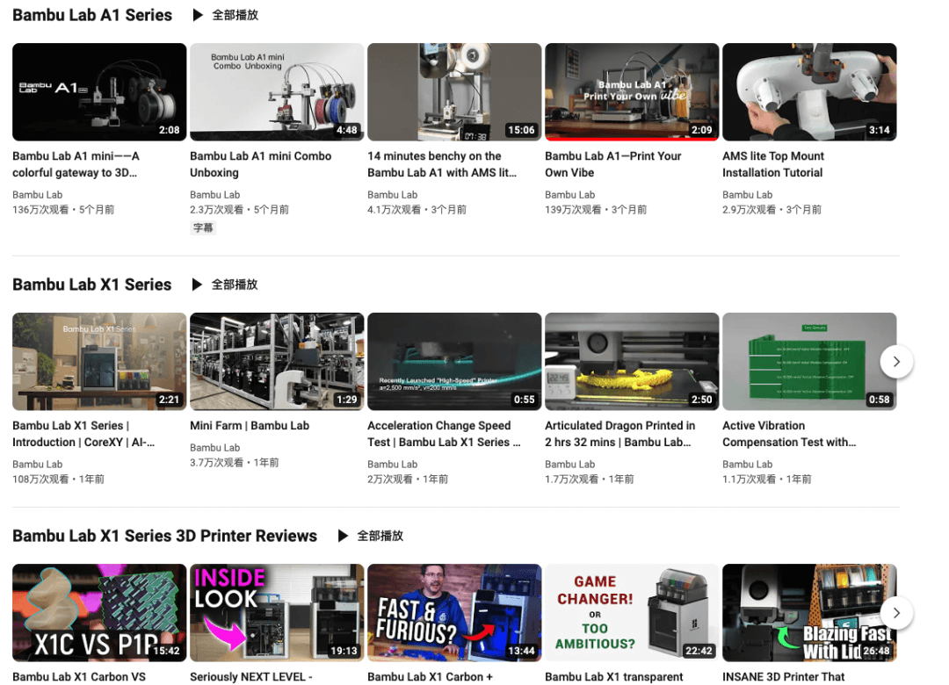Viewport: 949px width, 685px height.
Task: Open the AMS lite Top Mount thumbnail
Action: click(809, 92)
